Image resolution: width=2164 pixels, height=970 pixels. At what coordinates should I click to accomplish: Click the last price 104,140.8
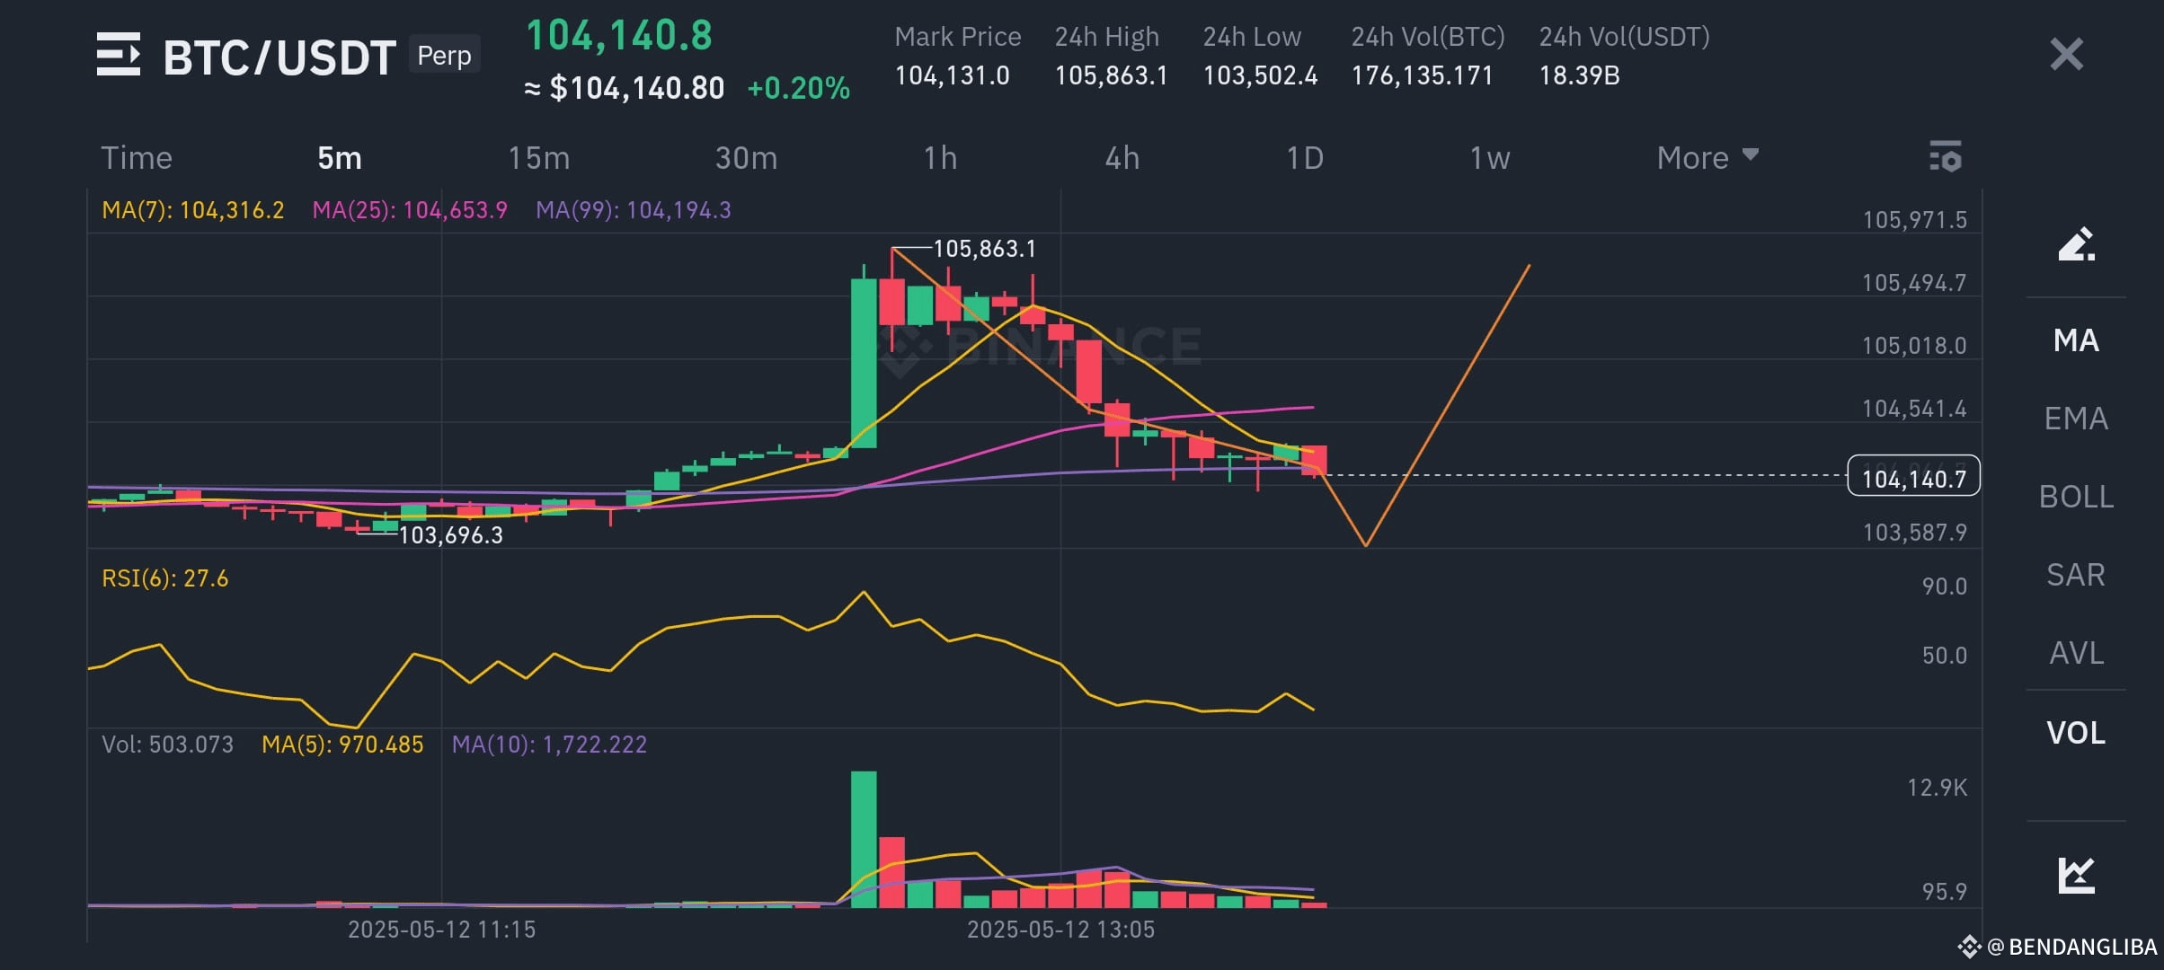tap(618, 36)
